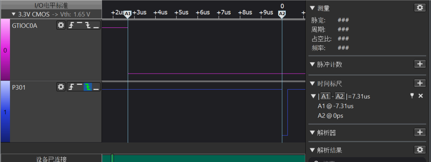Select the A2 timeline marker flag
The width and height of the screenshot is (431, 162).
[282, 14]
